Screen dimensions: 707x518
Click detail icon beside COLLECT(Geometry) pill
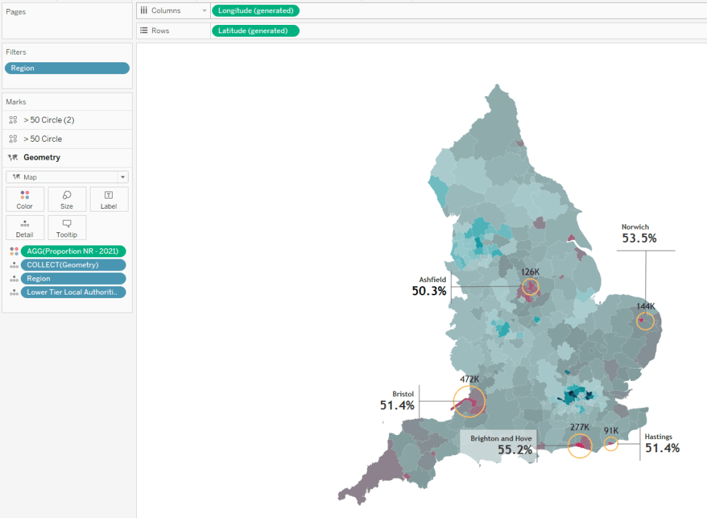pos(14,265)
